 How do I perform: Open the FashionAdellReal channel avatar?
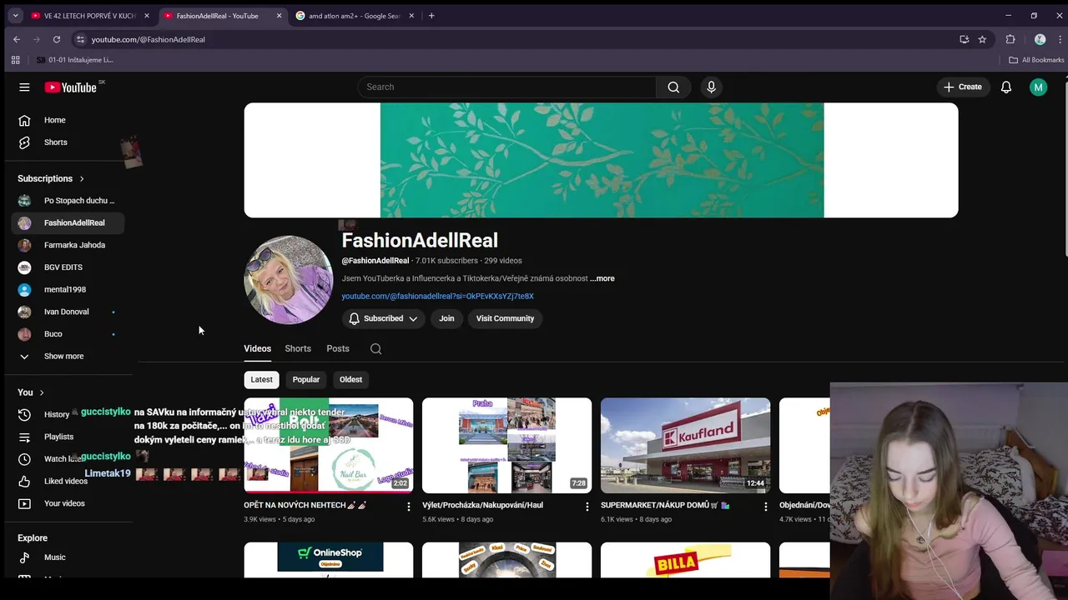pos(288,280)
